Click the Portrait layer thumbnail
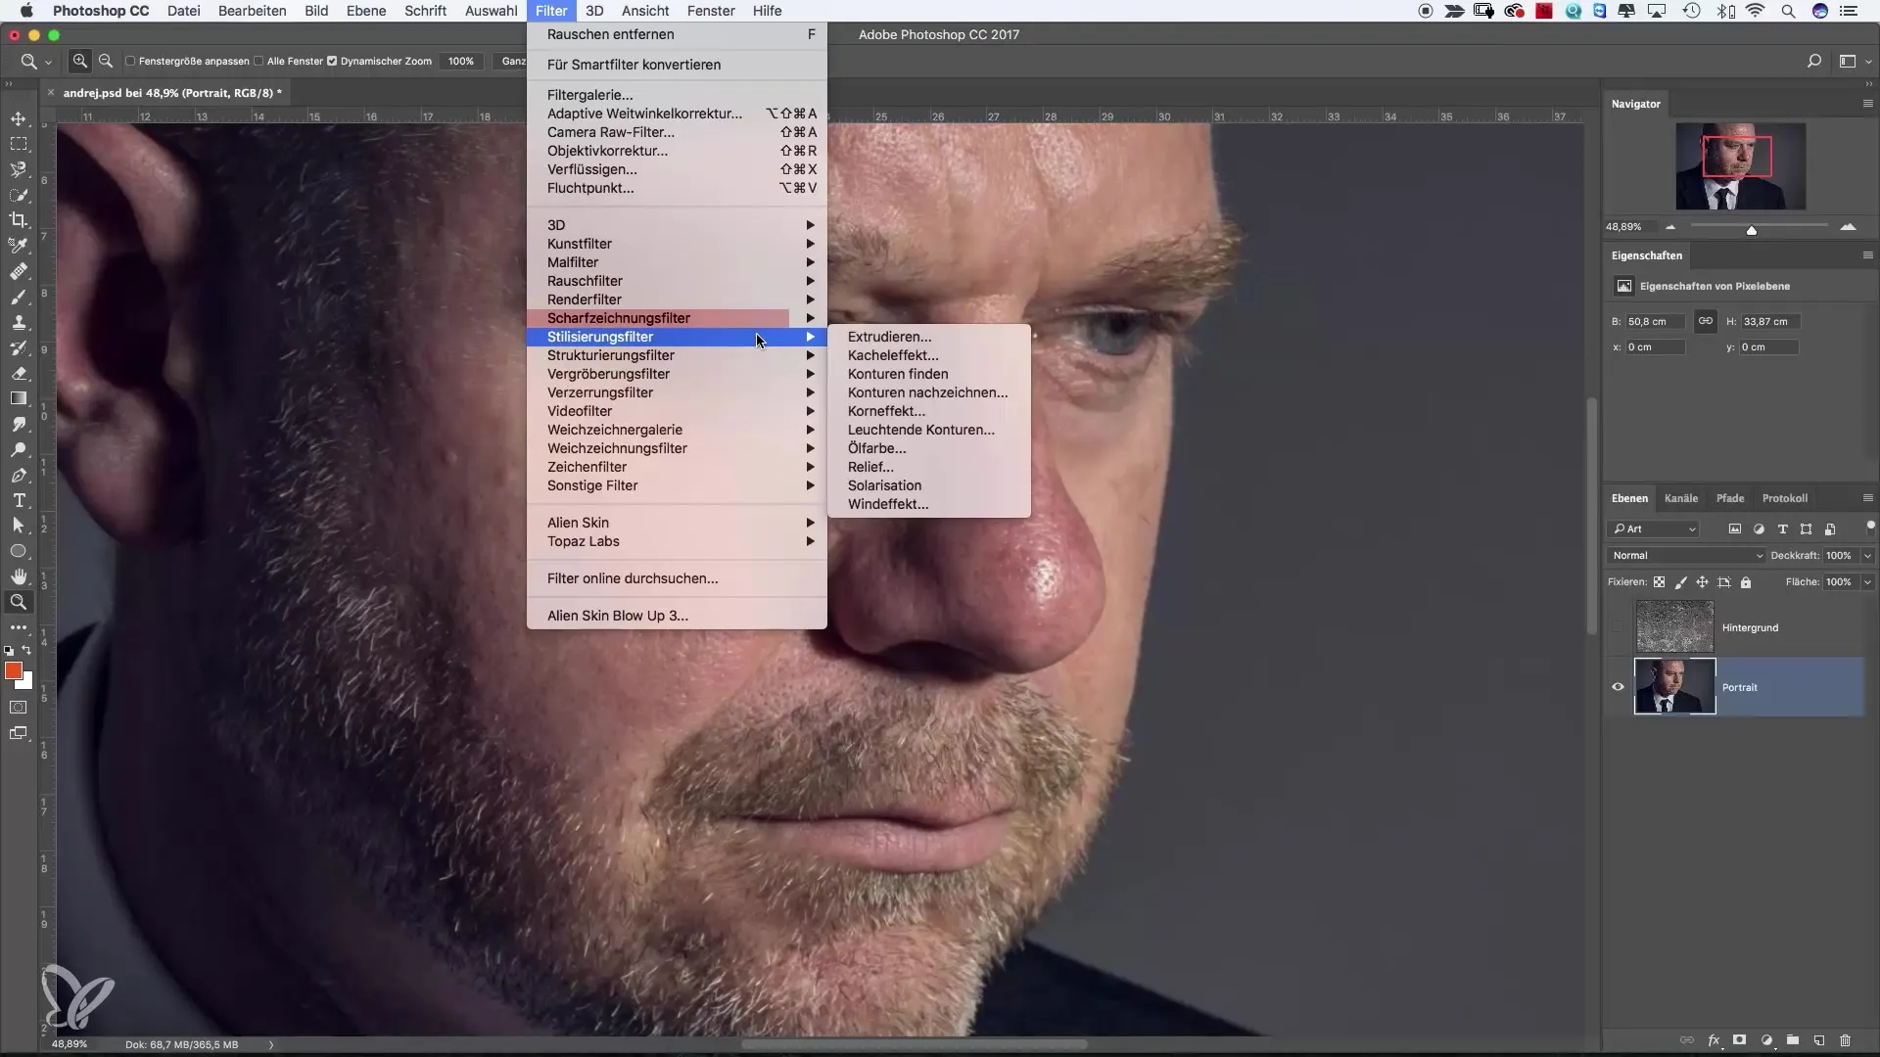 coord(1674,686)
